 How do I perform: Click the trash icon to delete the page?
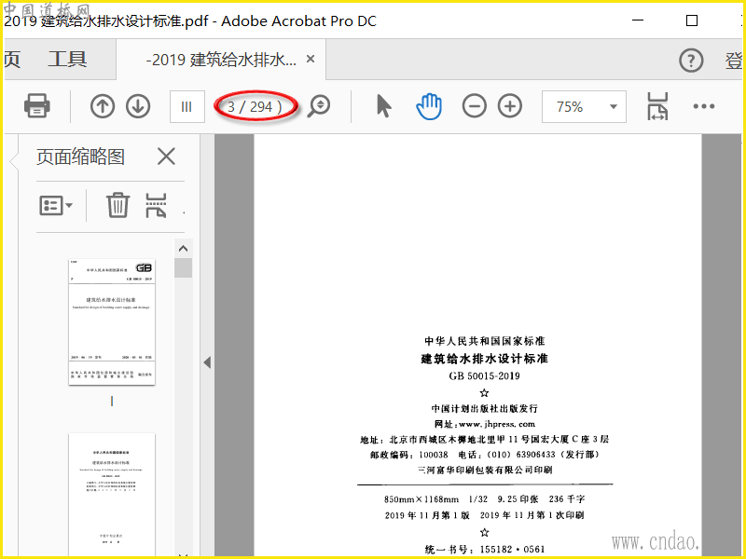click(x=117, y=205)
